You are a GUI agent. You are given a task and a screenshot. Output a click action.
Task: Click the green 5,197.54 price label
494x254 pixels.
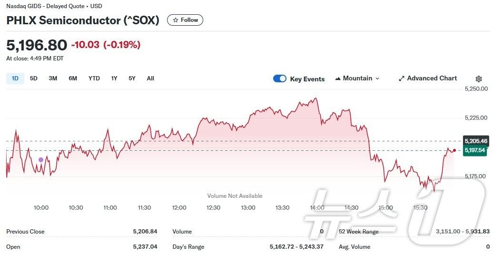click(475, 150)
